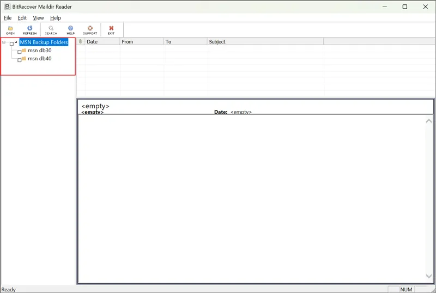436x293 pixels.
Task: Click the red Exit toolbar icon
Action: click(111, 28)
